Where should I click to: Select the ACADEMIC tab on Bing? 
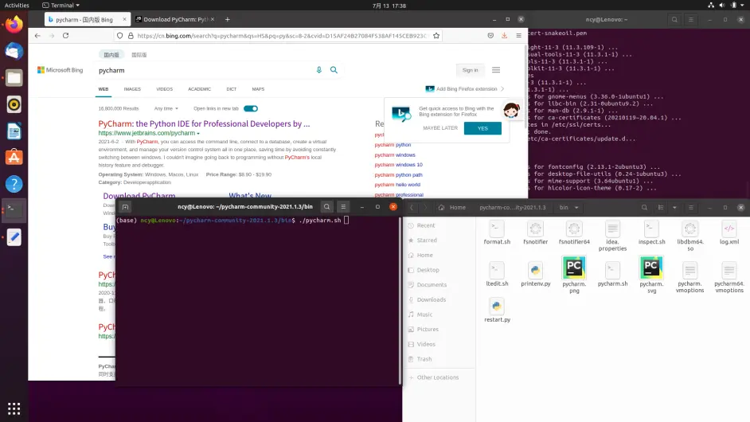point(200,89)
